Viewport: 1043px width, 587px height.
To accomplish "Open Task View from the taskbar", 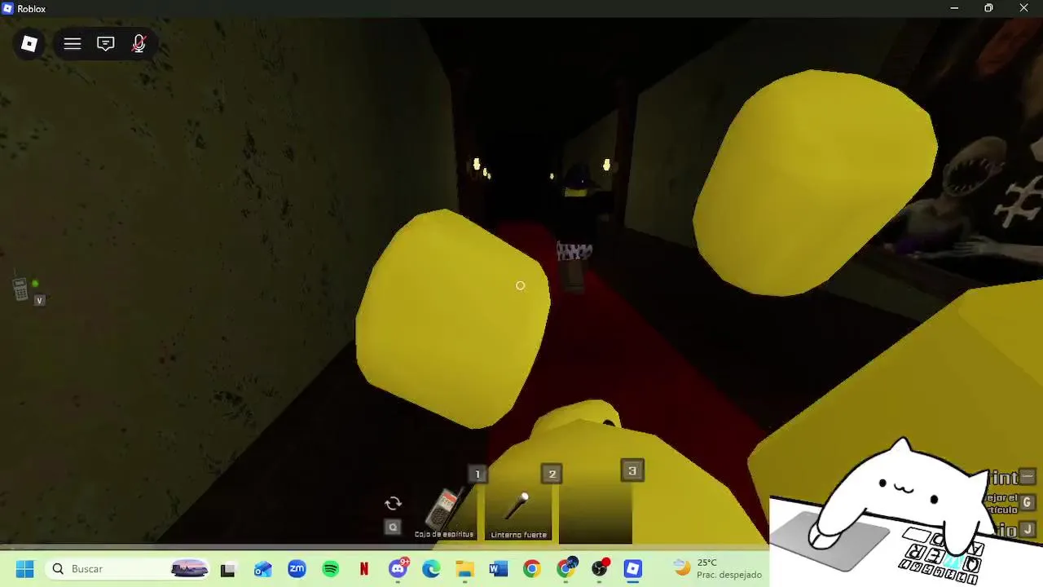I will tap(227, 569).
